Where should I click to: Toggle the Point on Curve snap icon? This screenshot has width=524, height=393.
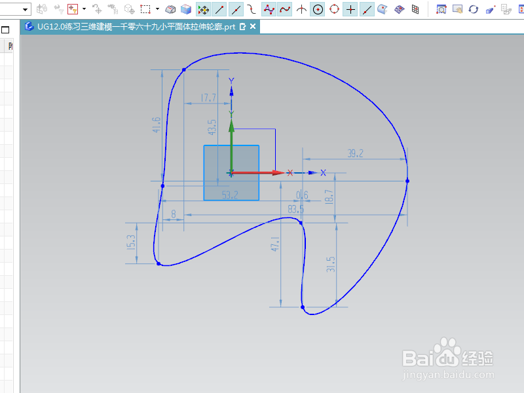[367, 9]
